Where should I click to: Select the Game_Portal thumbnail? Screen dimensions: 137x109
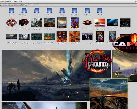[x=112, y=23]
